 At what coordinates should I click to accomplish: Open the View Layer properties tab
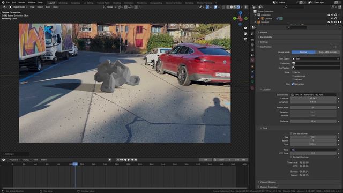coord(252,50)
